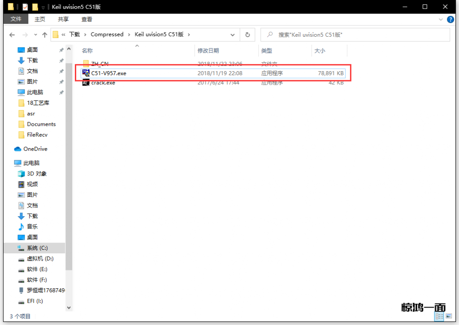This screenshot has width=459, height=325.
Task: Select 系统 (C:) drive in sidebar
Action: click(37, 248)
